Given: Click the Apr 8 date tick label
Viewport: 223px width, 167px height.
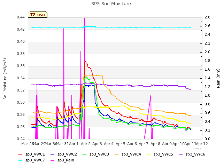Looking at the screenshot, I should [155, 144].
